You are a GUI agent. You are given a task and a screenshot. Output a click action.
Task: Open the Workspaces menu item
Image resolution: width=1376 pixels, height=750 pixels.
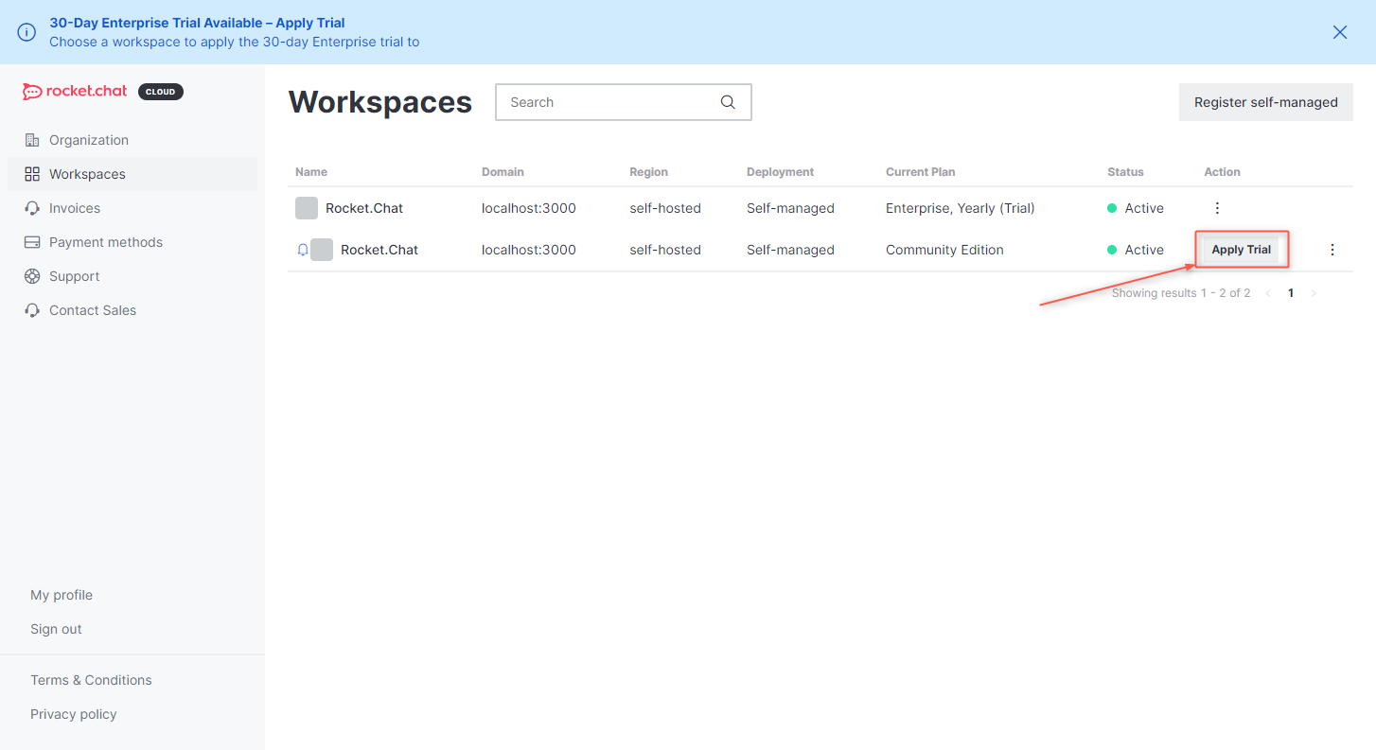(132, 174)
